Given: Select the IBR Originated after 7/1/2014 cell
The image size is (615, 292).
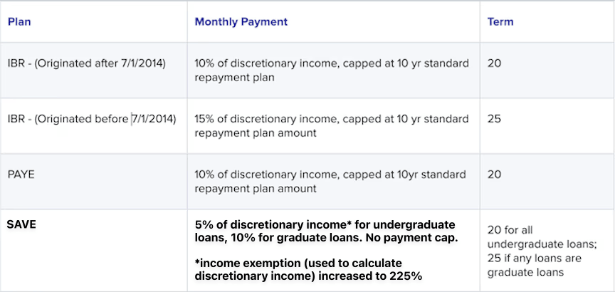Looking at the screenshot, I should coord(87,63).
